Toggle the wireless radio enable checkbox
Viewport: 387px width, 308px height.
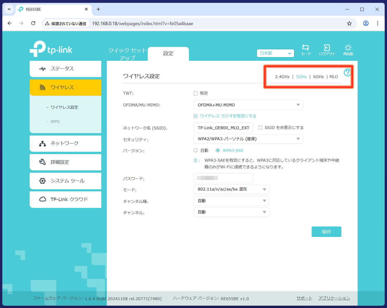point(195,116)
